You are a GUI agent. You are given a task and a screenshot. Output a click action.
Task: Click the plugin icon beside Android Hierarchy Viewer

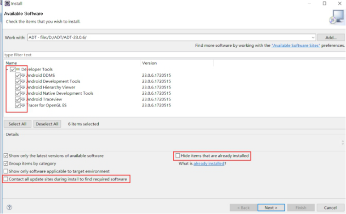tap(23, 87)
